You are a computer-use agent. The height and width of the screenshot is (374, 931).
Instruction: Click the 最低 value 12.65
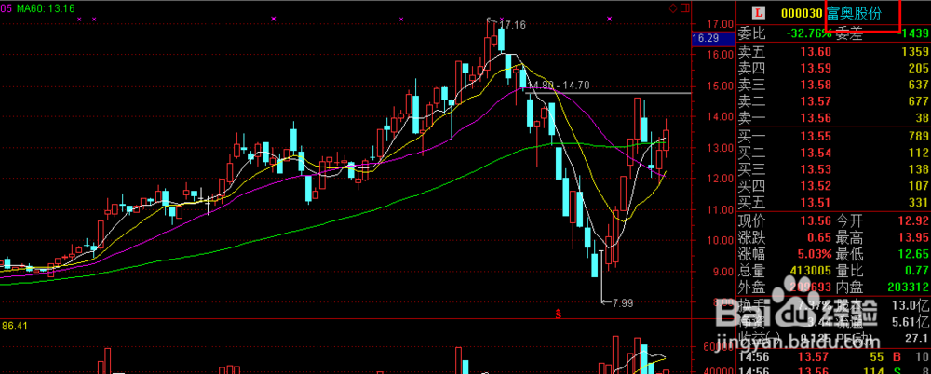coord(913,255)
